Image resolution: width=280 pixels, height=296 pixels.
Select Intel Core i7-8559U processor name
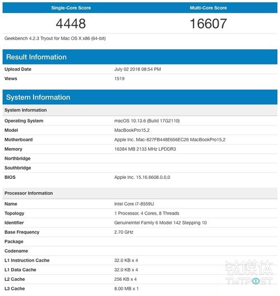[x=134, y=204]
